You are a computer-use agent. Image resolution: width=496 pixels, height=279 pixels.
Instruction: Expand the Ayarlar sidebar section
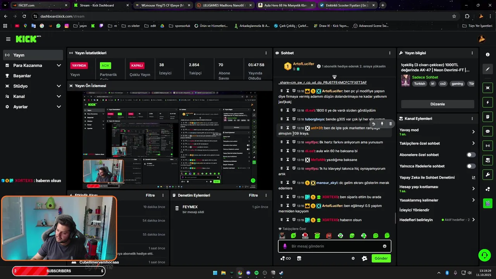point(59,107)
